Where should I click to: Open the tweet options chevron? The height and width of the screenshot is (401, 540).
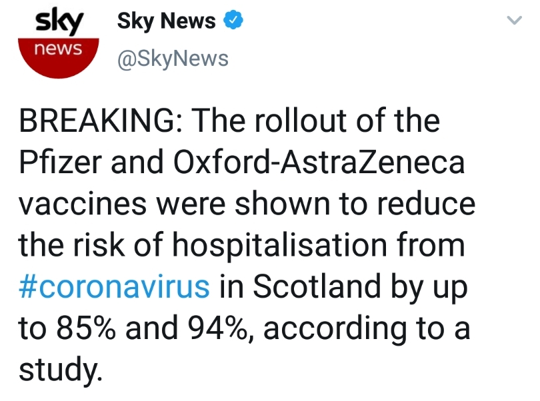515,20
